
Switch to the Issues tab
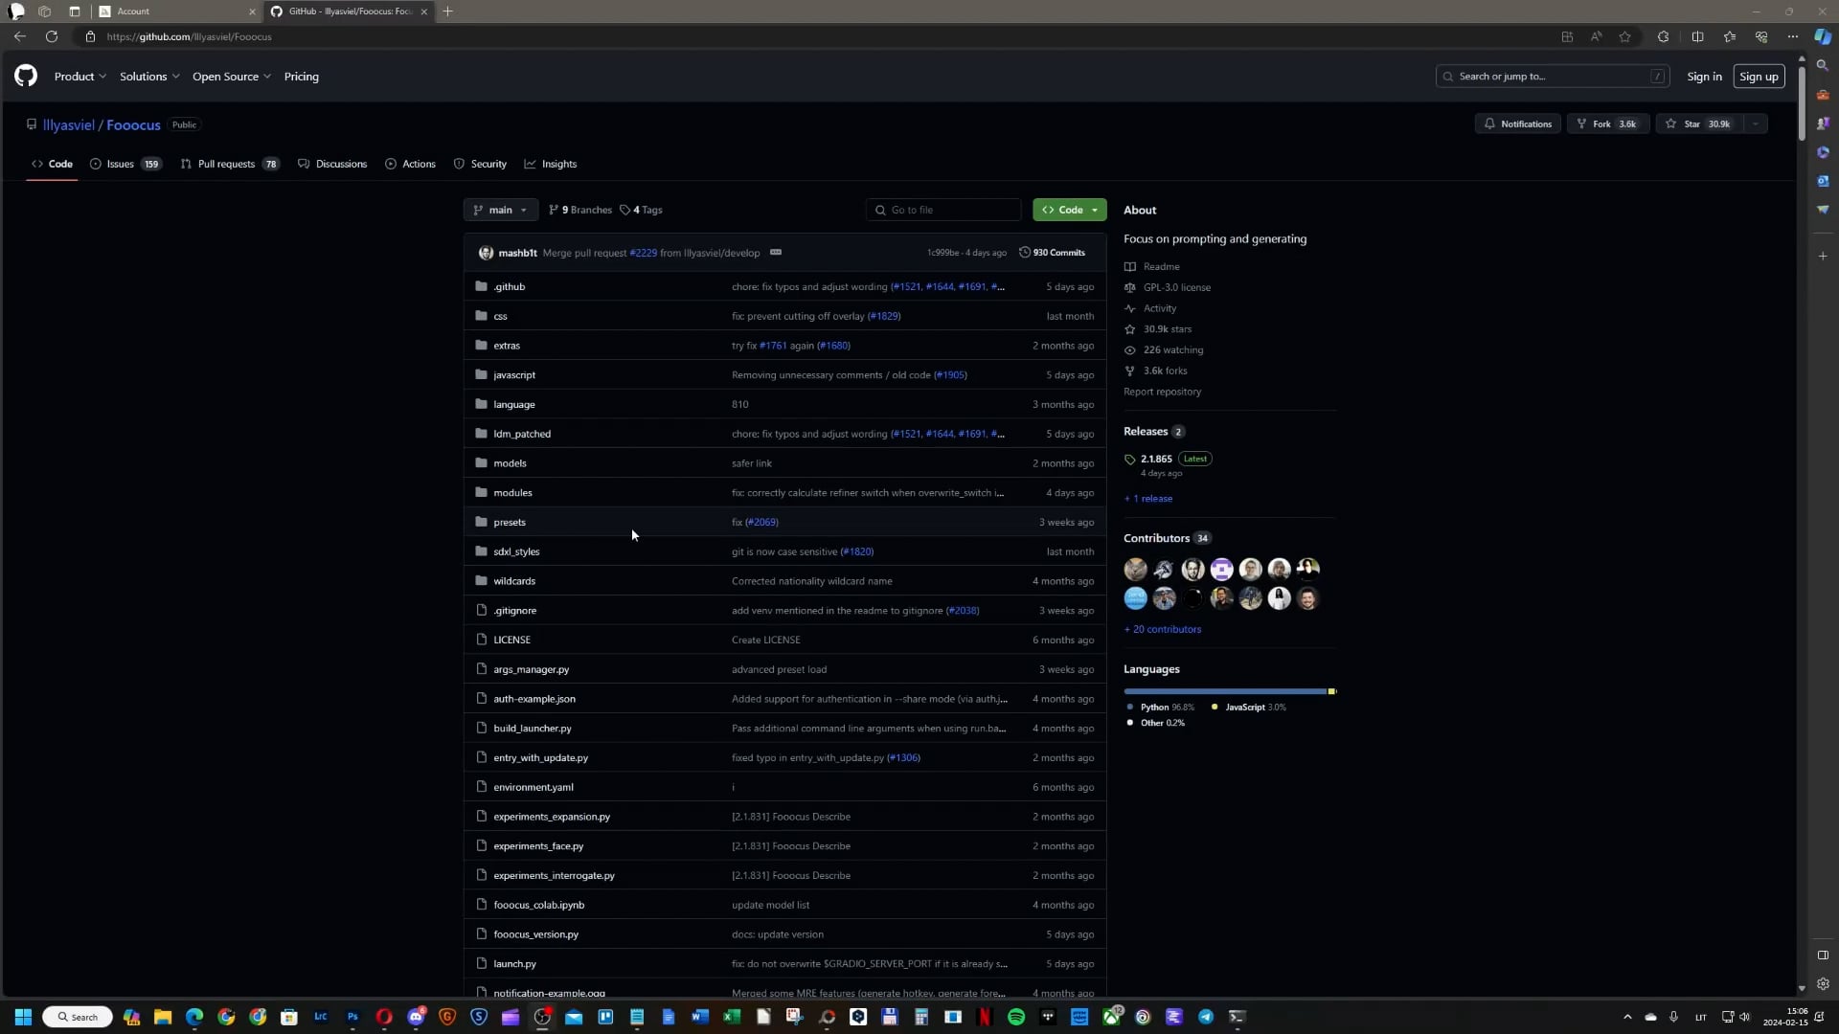tap(125, 164)
